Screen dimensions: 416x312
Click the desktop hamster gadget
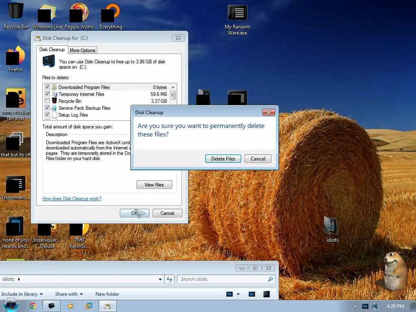click(x=395, y=271)
